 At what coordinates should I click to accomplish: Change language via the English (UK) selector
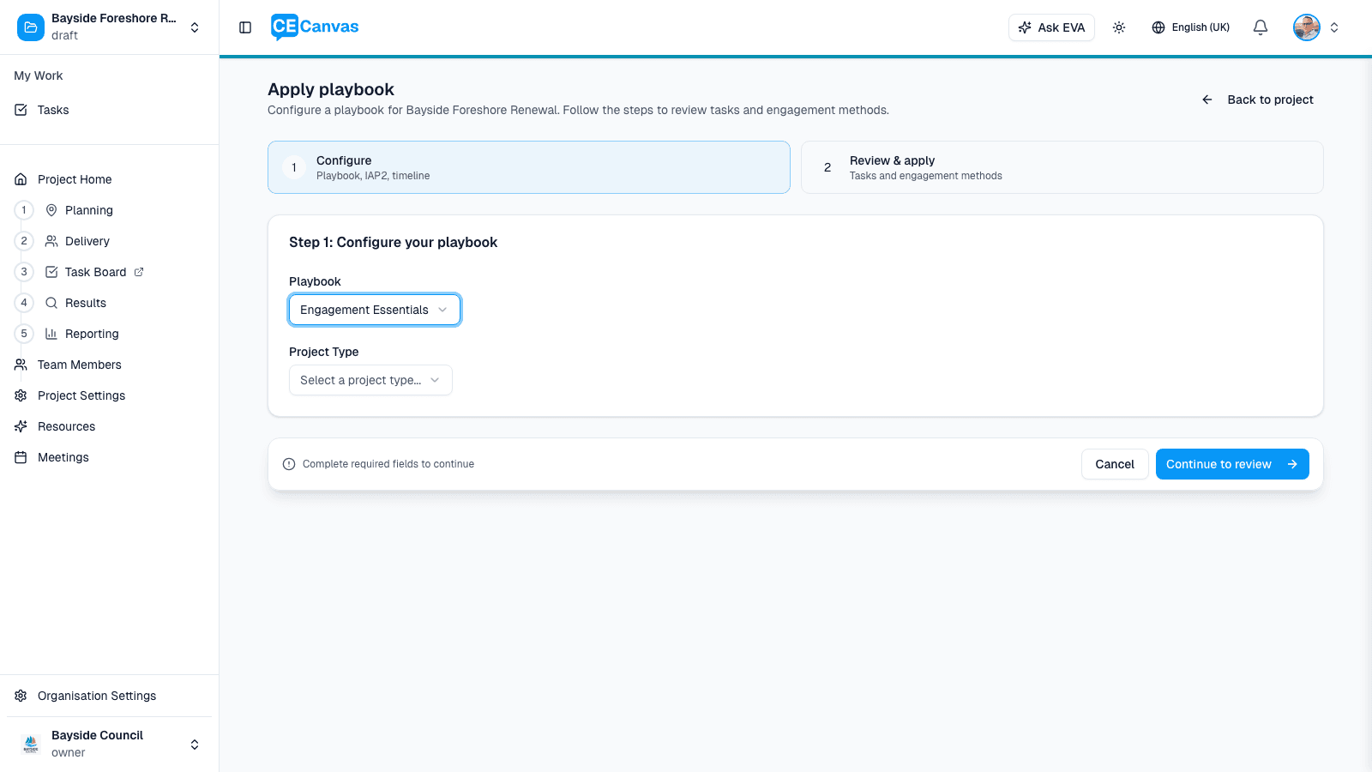tap(1190, 27)
